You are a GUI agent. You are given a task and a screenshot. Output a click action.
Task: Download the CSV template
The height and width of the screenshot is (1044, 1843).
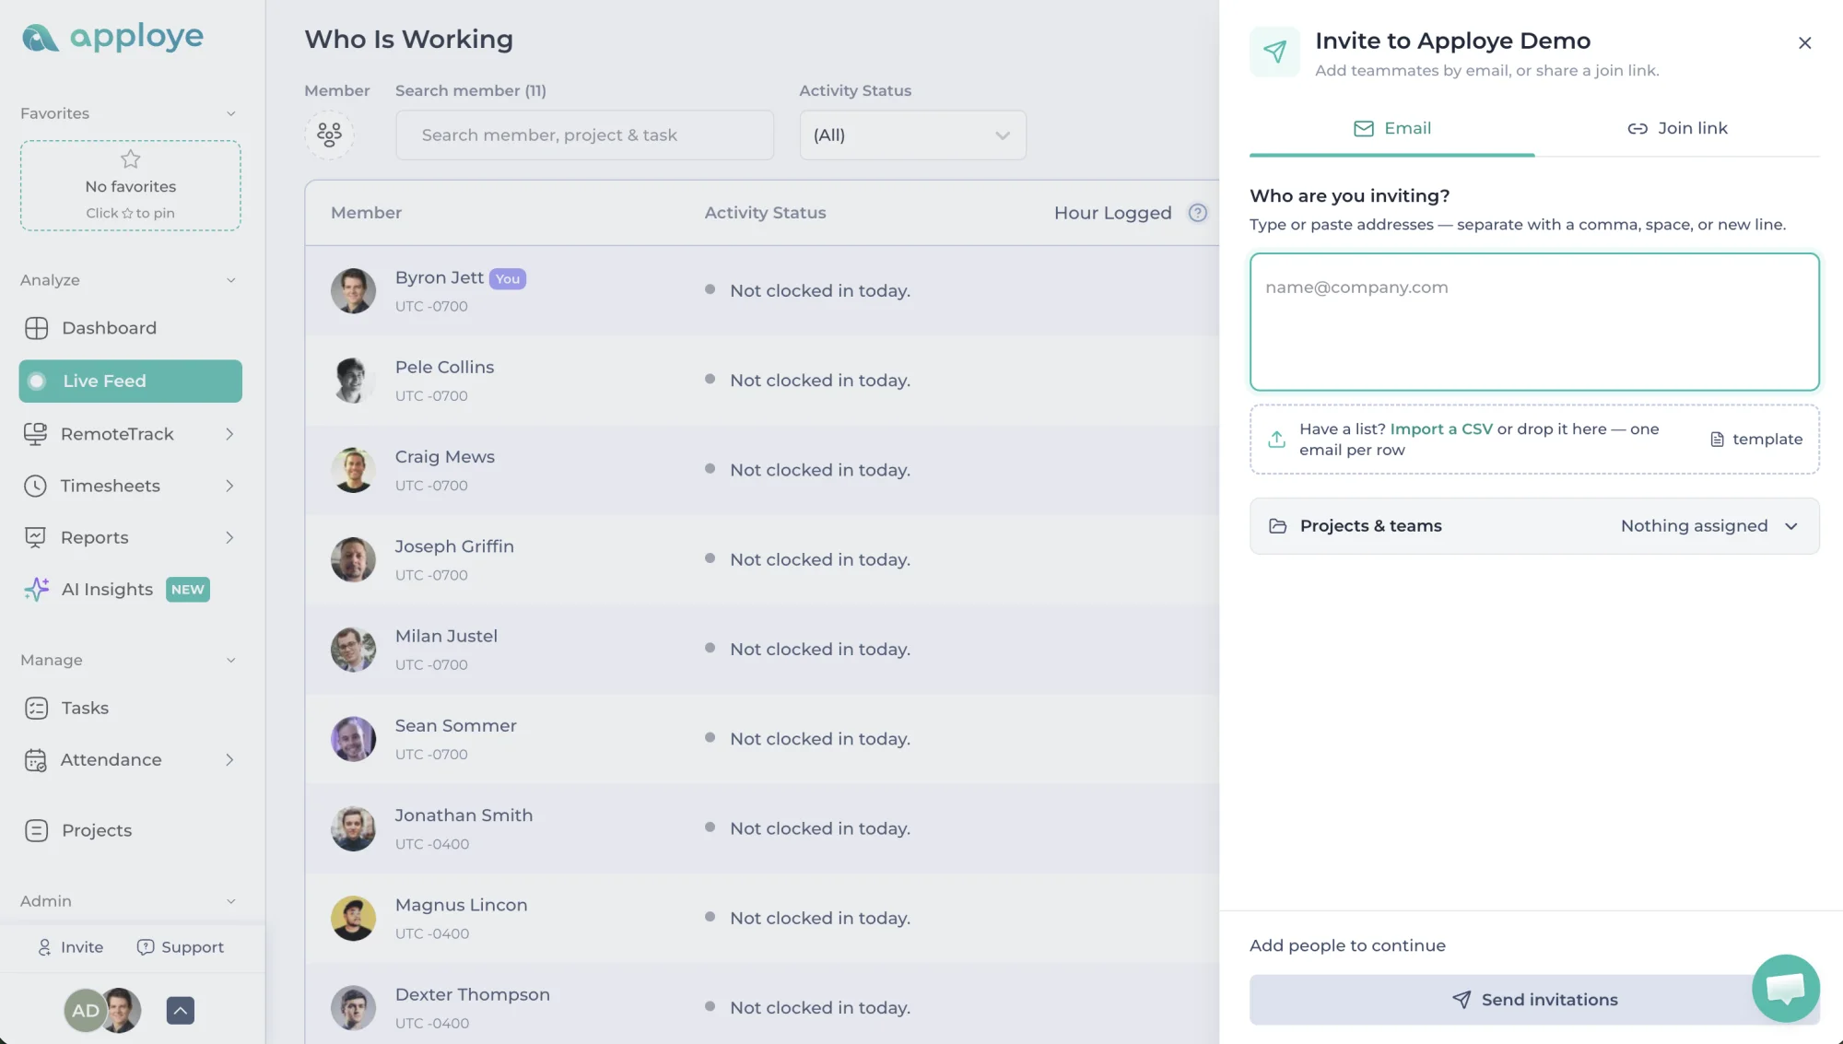(1755, 440)
